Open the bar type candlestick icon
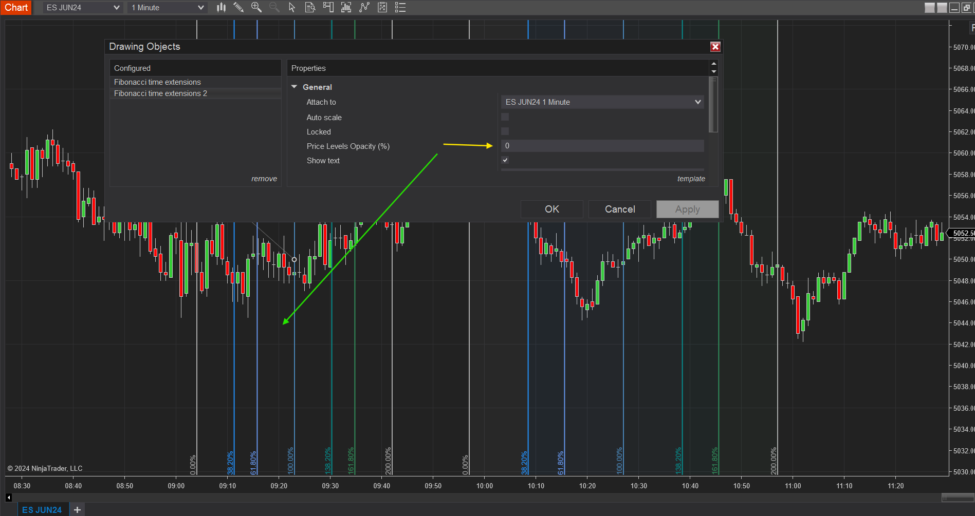The height and width of the screenshot is (516, 975). 221,7
